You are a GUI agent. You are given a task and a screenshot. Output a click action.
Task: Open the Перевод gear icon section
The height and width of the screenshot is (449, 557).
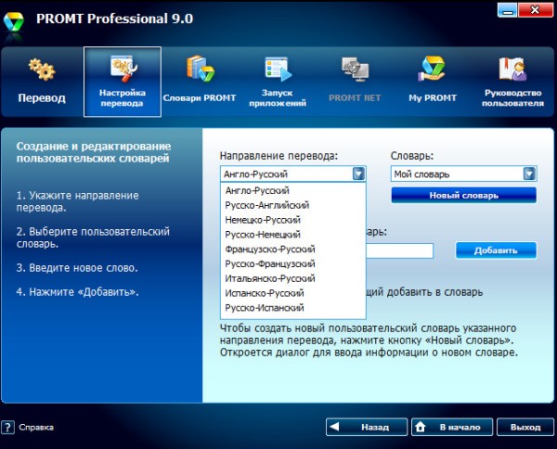(41, 71)
